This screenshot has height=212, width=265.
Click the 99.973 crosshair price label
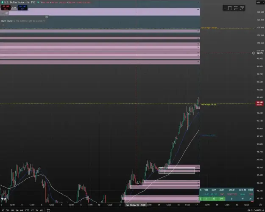click(x=259, y=53)
